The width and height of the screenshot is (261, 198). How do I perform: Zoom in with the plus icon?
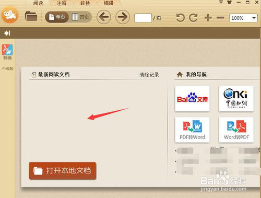[208, 18]
